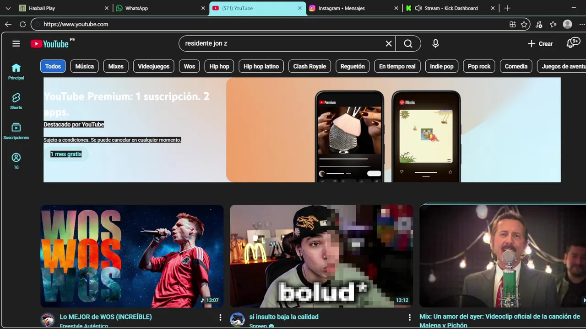This screenshot has width=586, height=329.
Task: Open the WOS freestyle video thumbnail
Action: [132, 256]
